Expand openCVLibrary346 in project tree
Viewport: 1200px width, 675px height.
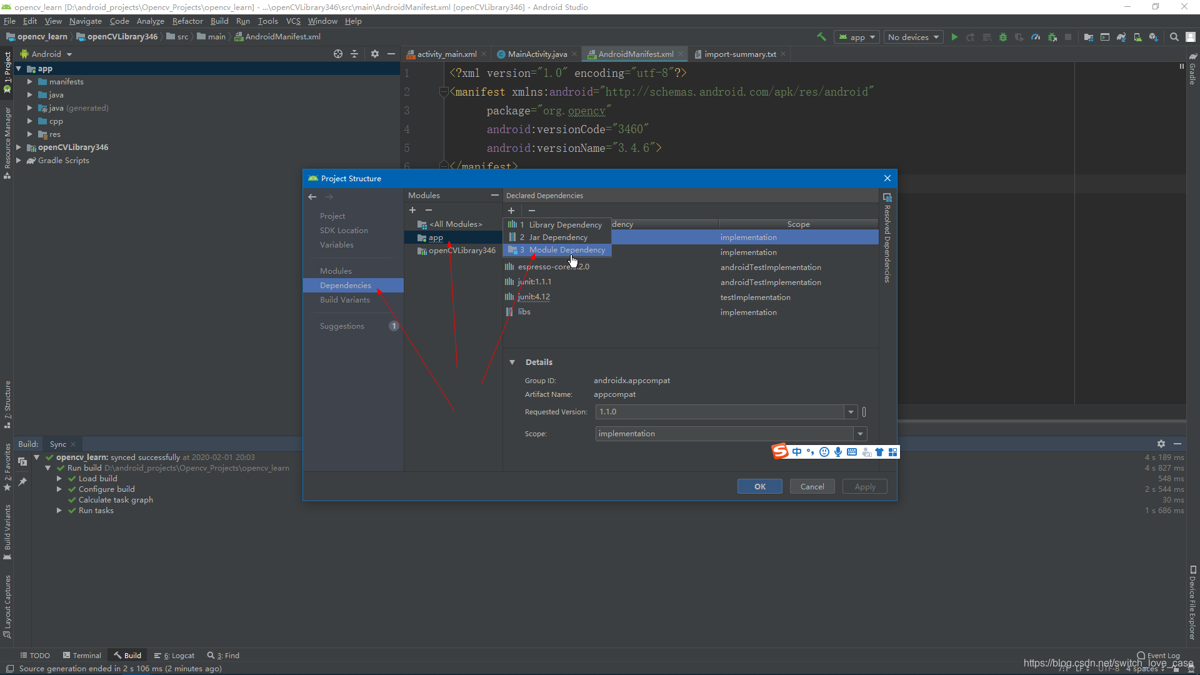(x=18, y=147)
